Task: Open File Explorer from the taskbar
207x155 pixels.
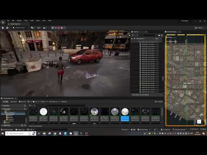Action: [x=44, y=133]
